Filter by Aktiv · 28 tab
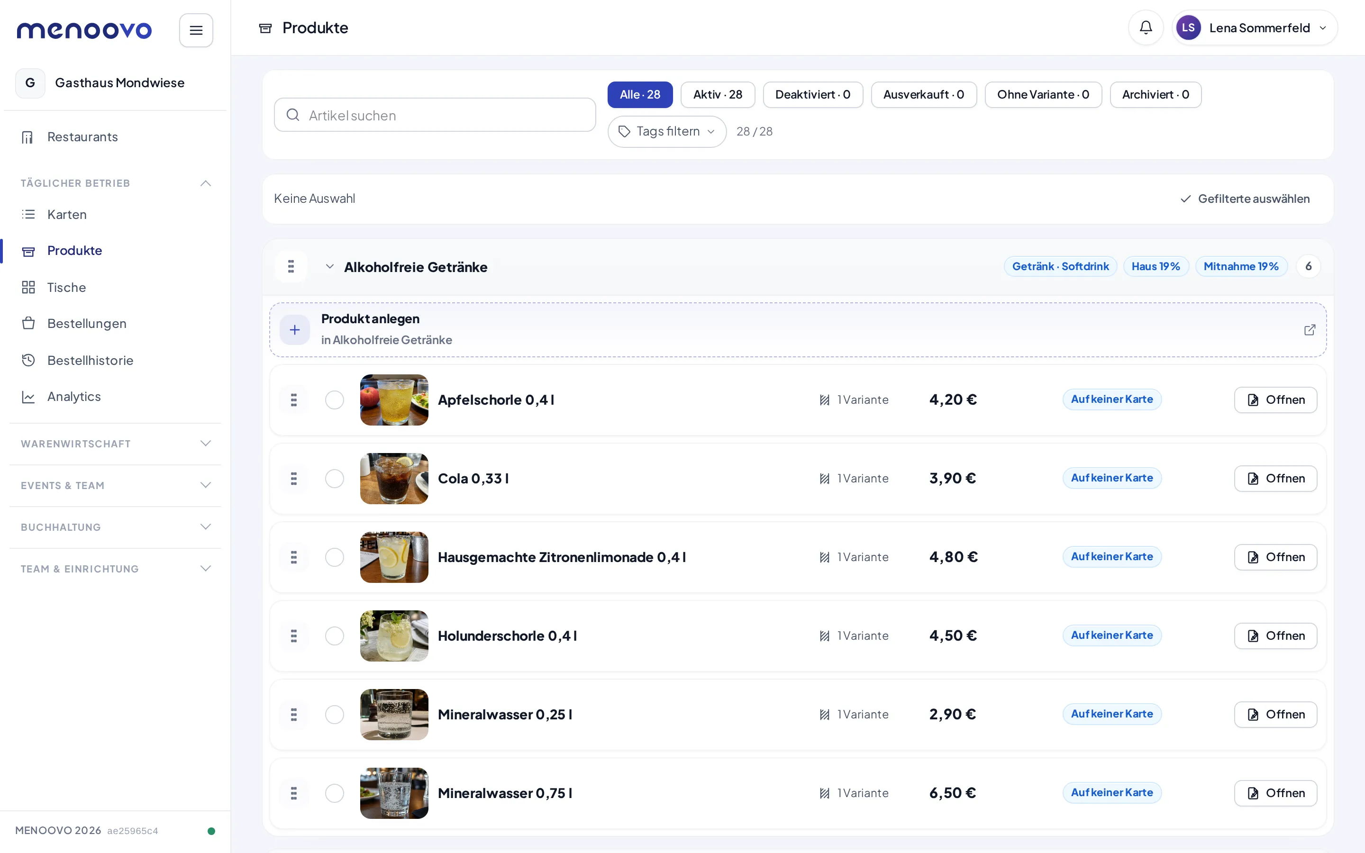The image size is (1365, 853). pos(718,95)
